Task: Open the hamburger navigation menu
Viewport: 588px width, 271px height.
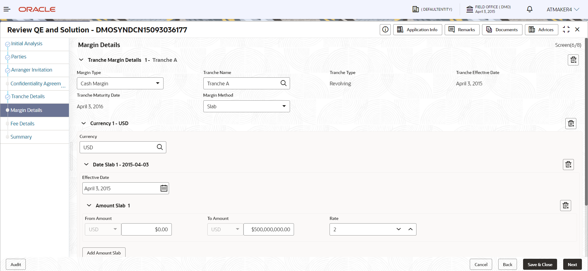Action: [7, 9]
